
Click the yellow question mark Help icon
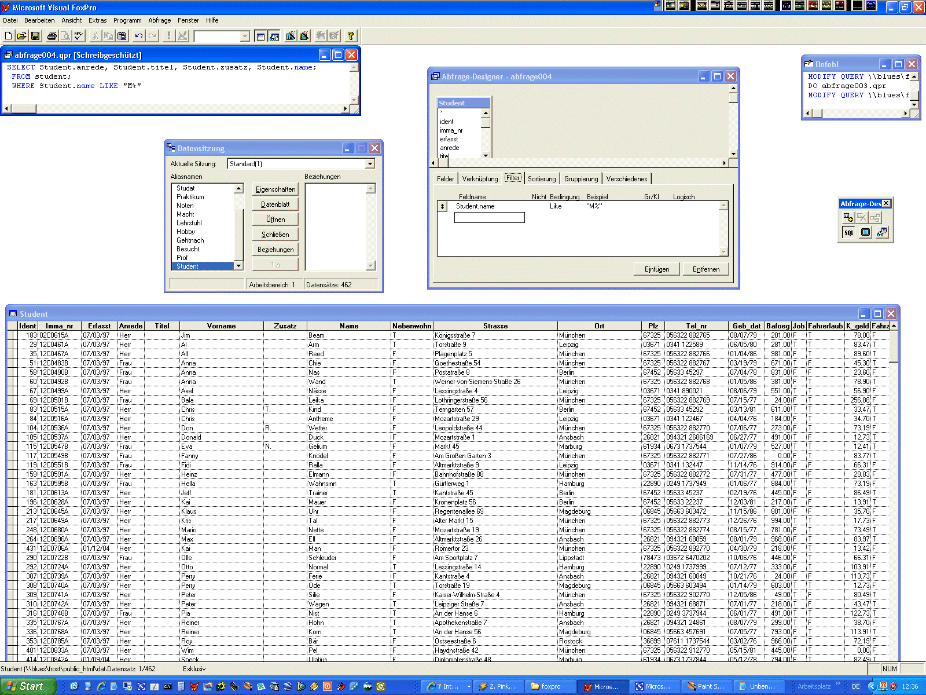351,36
